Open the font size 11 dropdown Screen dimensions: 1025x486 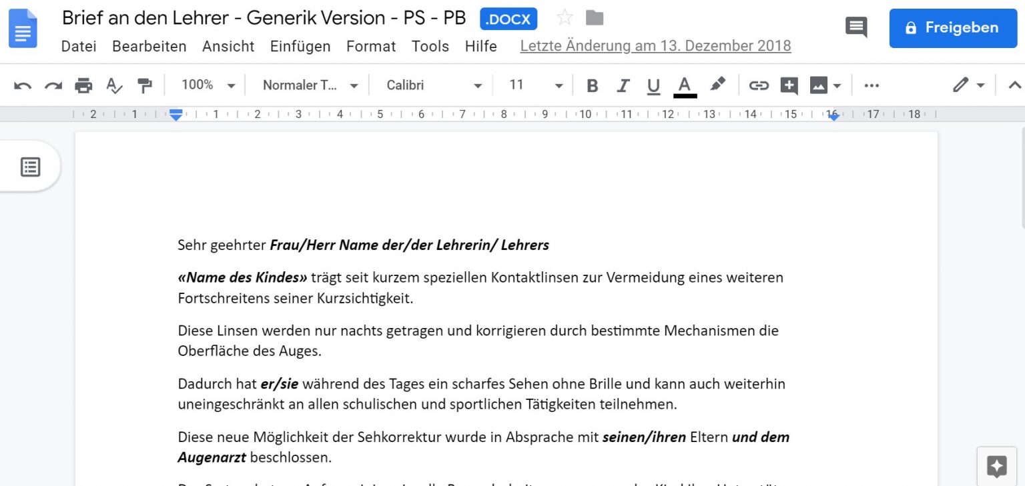pyautogui.click(x=536, y=85)
